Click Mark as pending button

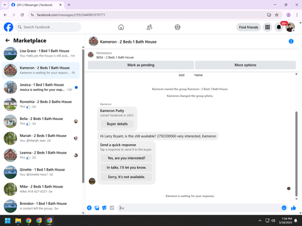pyautogui.click(x=141, y=65)
